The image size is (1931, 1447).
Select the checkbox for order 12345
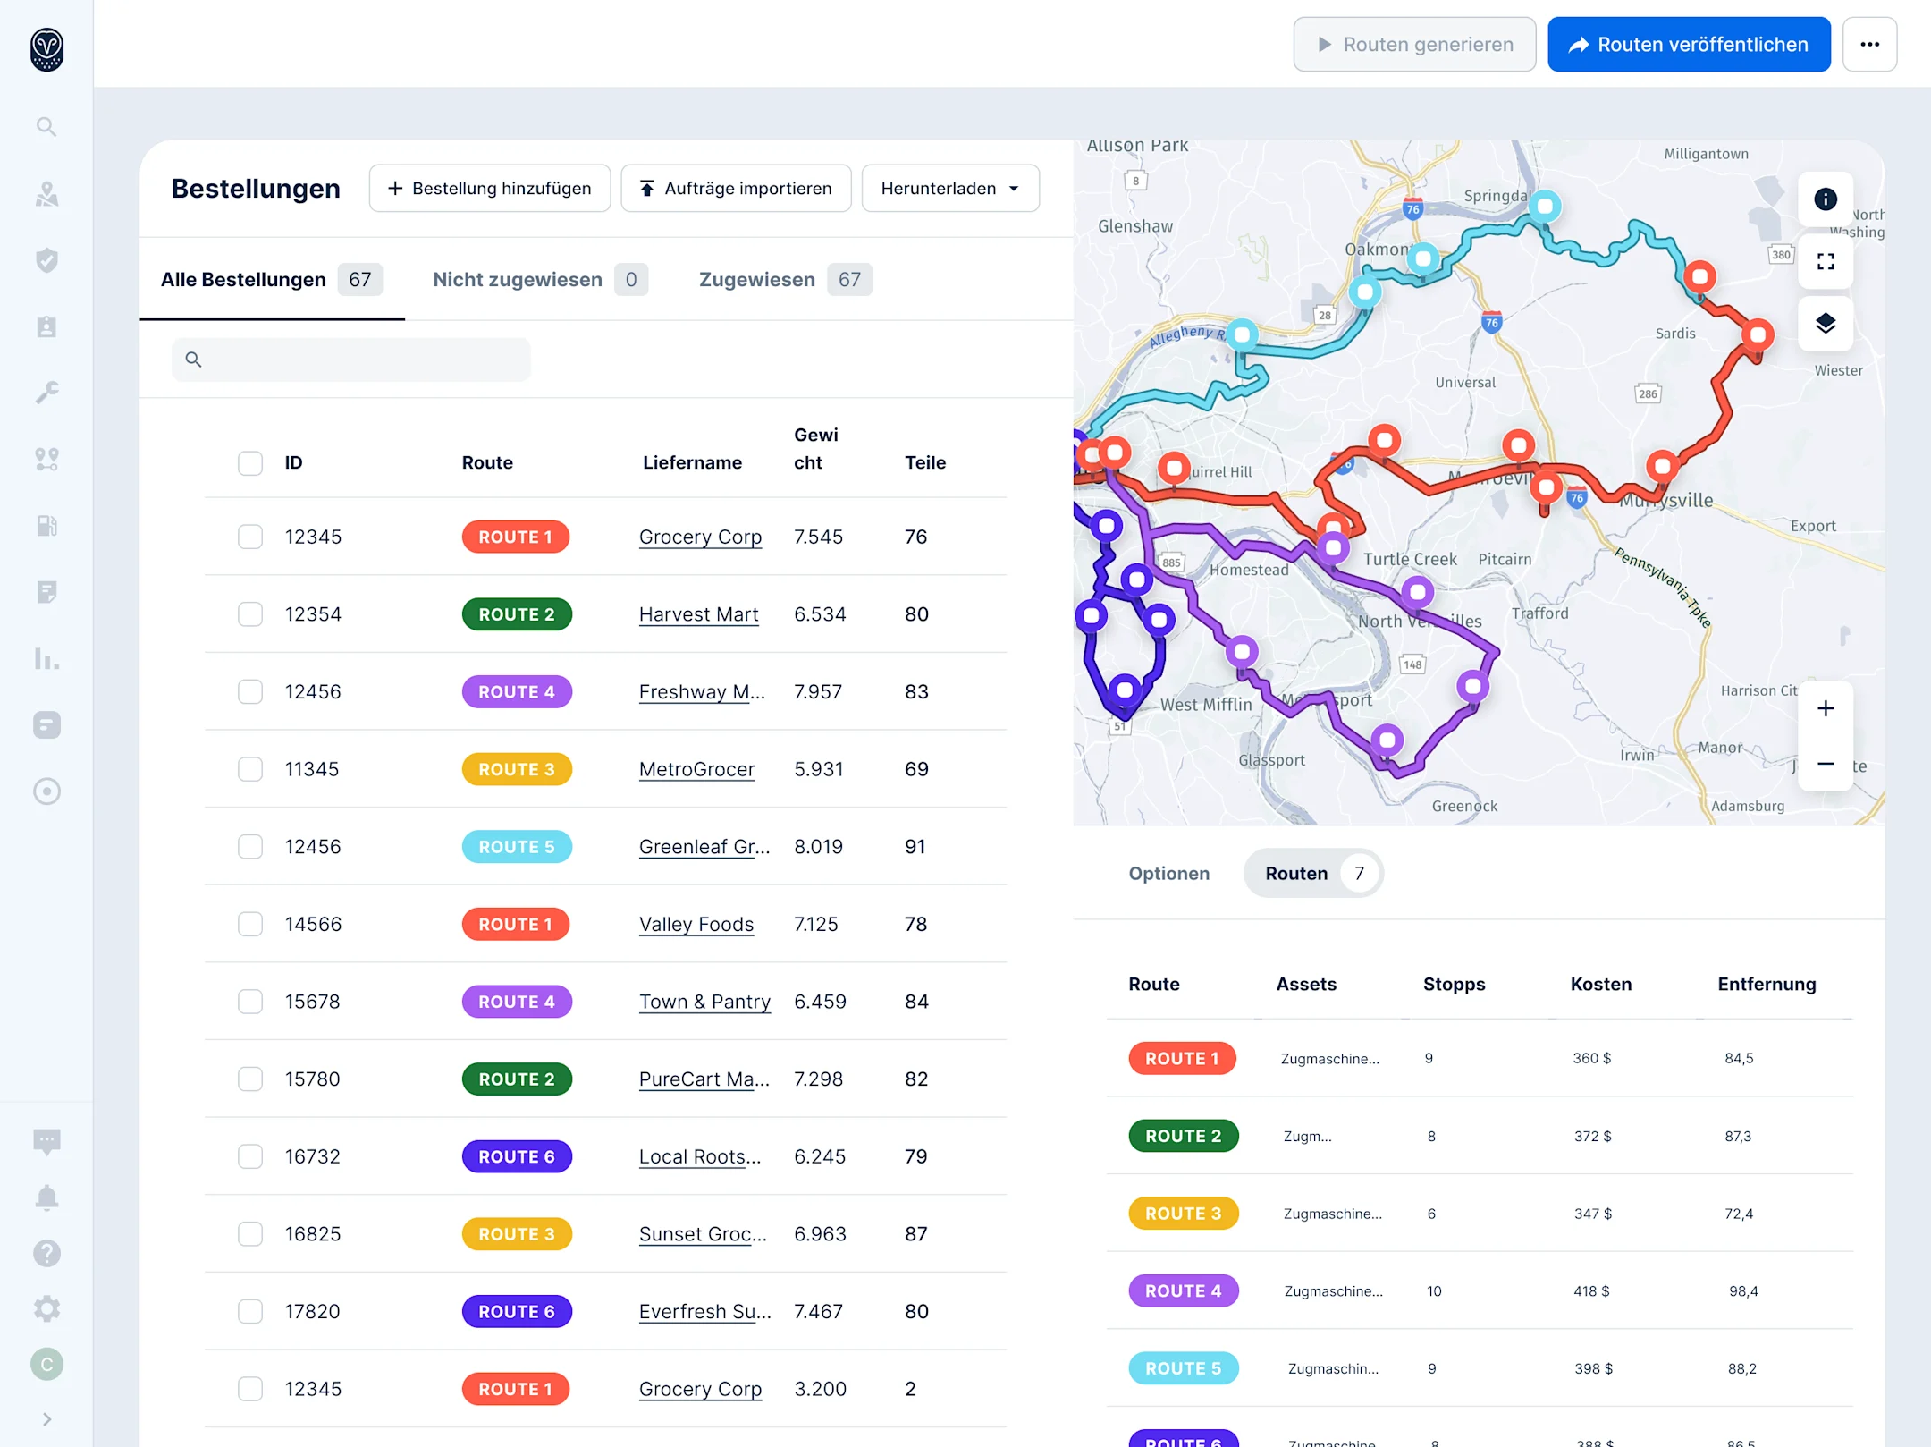(x=250, y=537)
